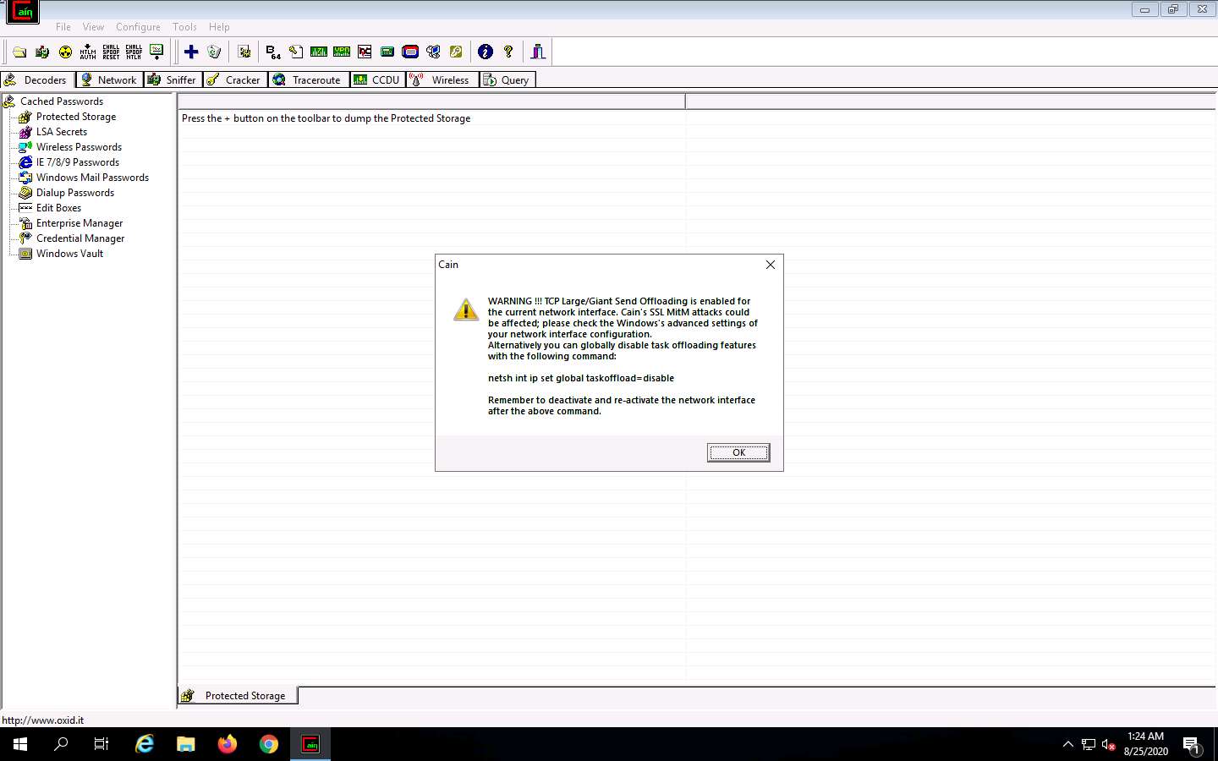Open the green calculator toolbar icon
This screenshot has width=1218, height=761.
(387, 52)
